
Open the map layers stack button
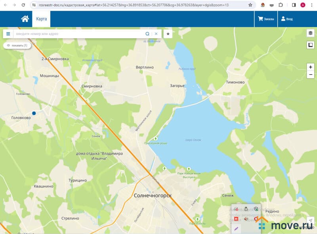pos(310,33)
